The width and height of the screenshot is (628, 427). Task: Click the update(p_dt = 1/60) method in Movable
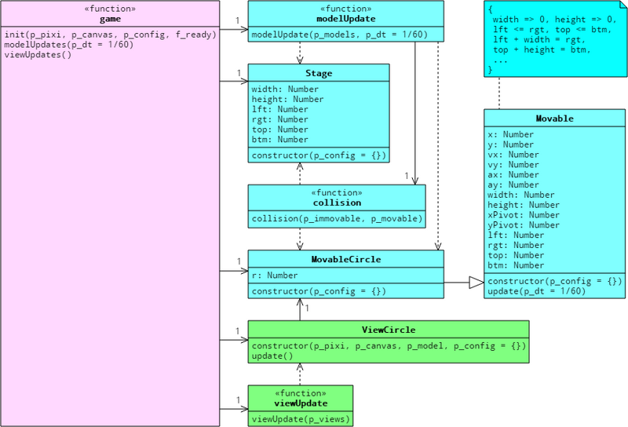[x=537, y=291]
